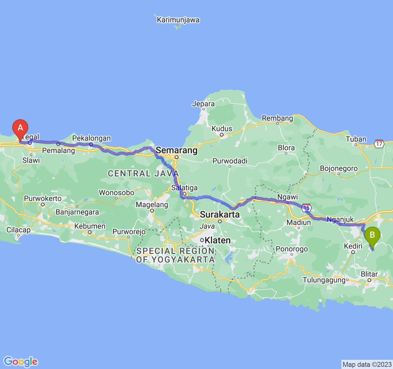
Task: Click the Pemalang route waypoint circle
Action: (x=58, y=144)
